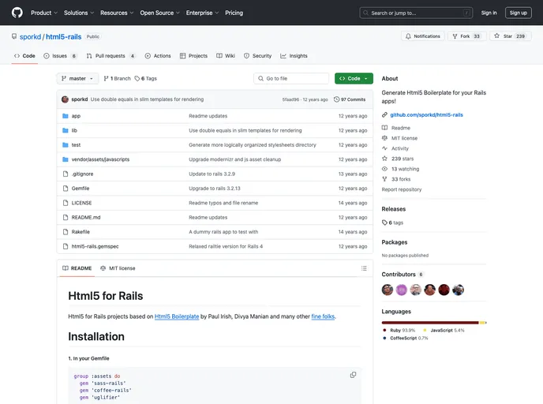This screenshot has width=543, height=404.
Task: Click the Go to file search field
Action: click(291, 79)
